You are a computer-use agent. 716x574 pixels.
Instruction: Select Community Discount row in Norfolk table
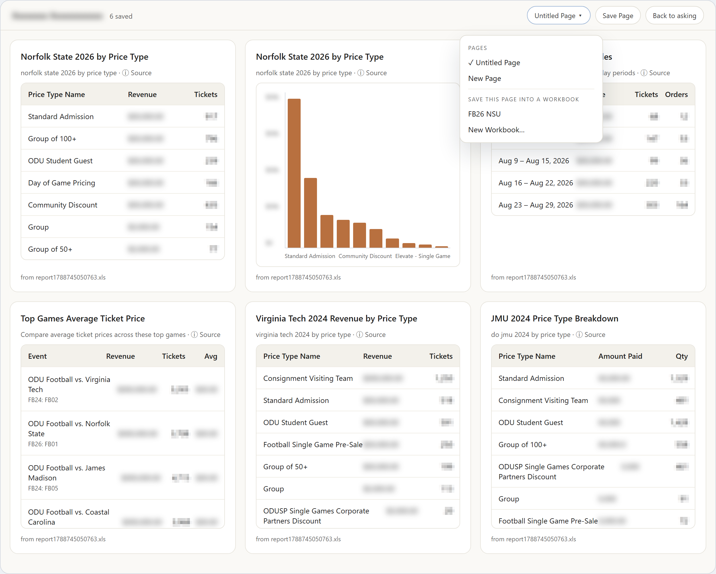122,205
